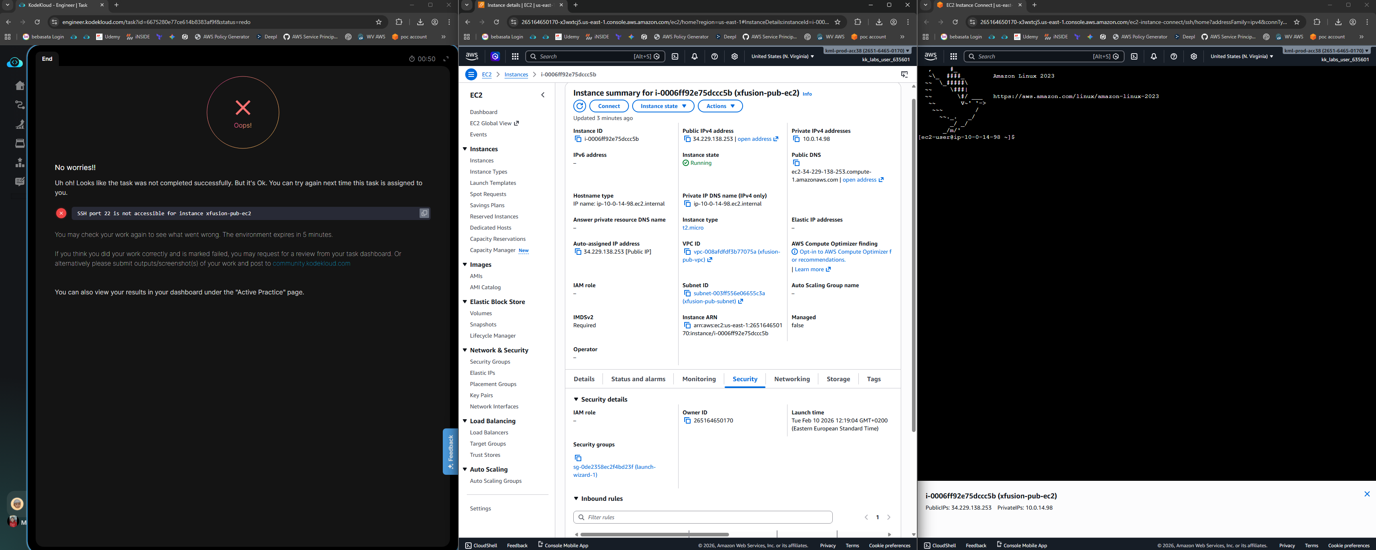Collapse the Security details section
This screenshot has height=550, width=1376.
point(576,400)
